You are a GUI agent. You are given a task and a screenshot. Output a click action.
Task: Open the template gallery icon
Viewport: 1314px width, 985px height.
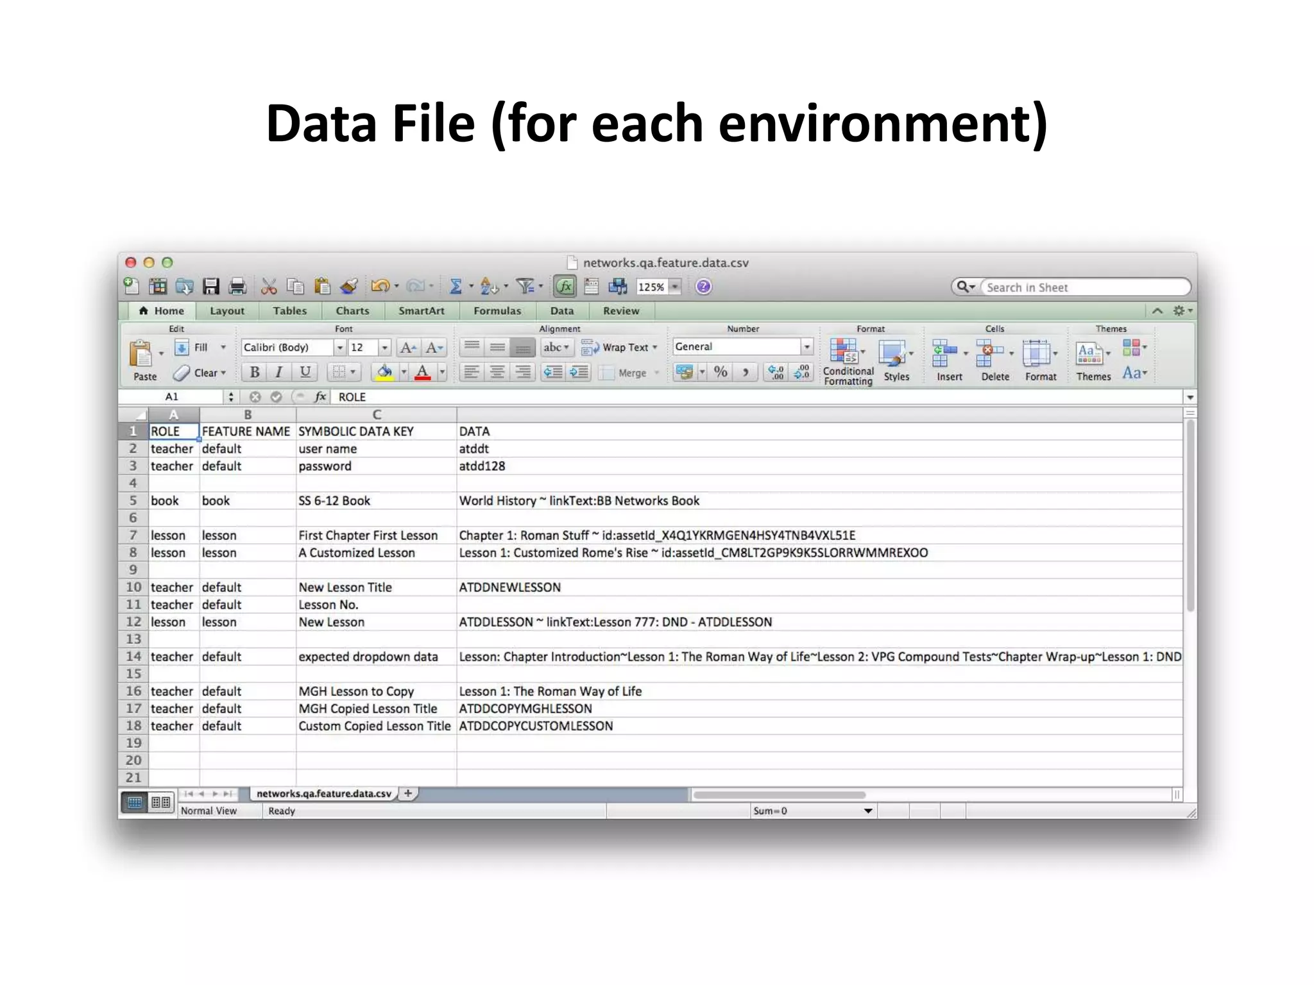pos(158,286)
